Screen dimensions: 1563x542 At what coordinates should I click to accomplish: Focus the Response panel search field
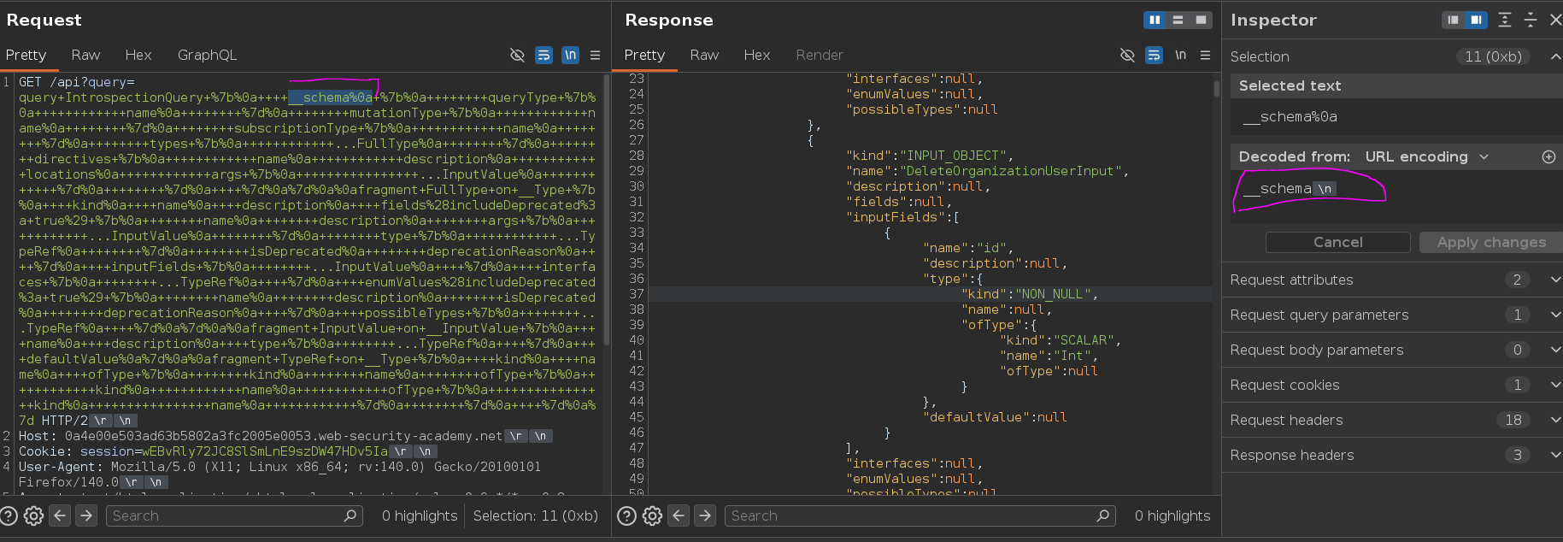(920, 515)
